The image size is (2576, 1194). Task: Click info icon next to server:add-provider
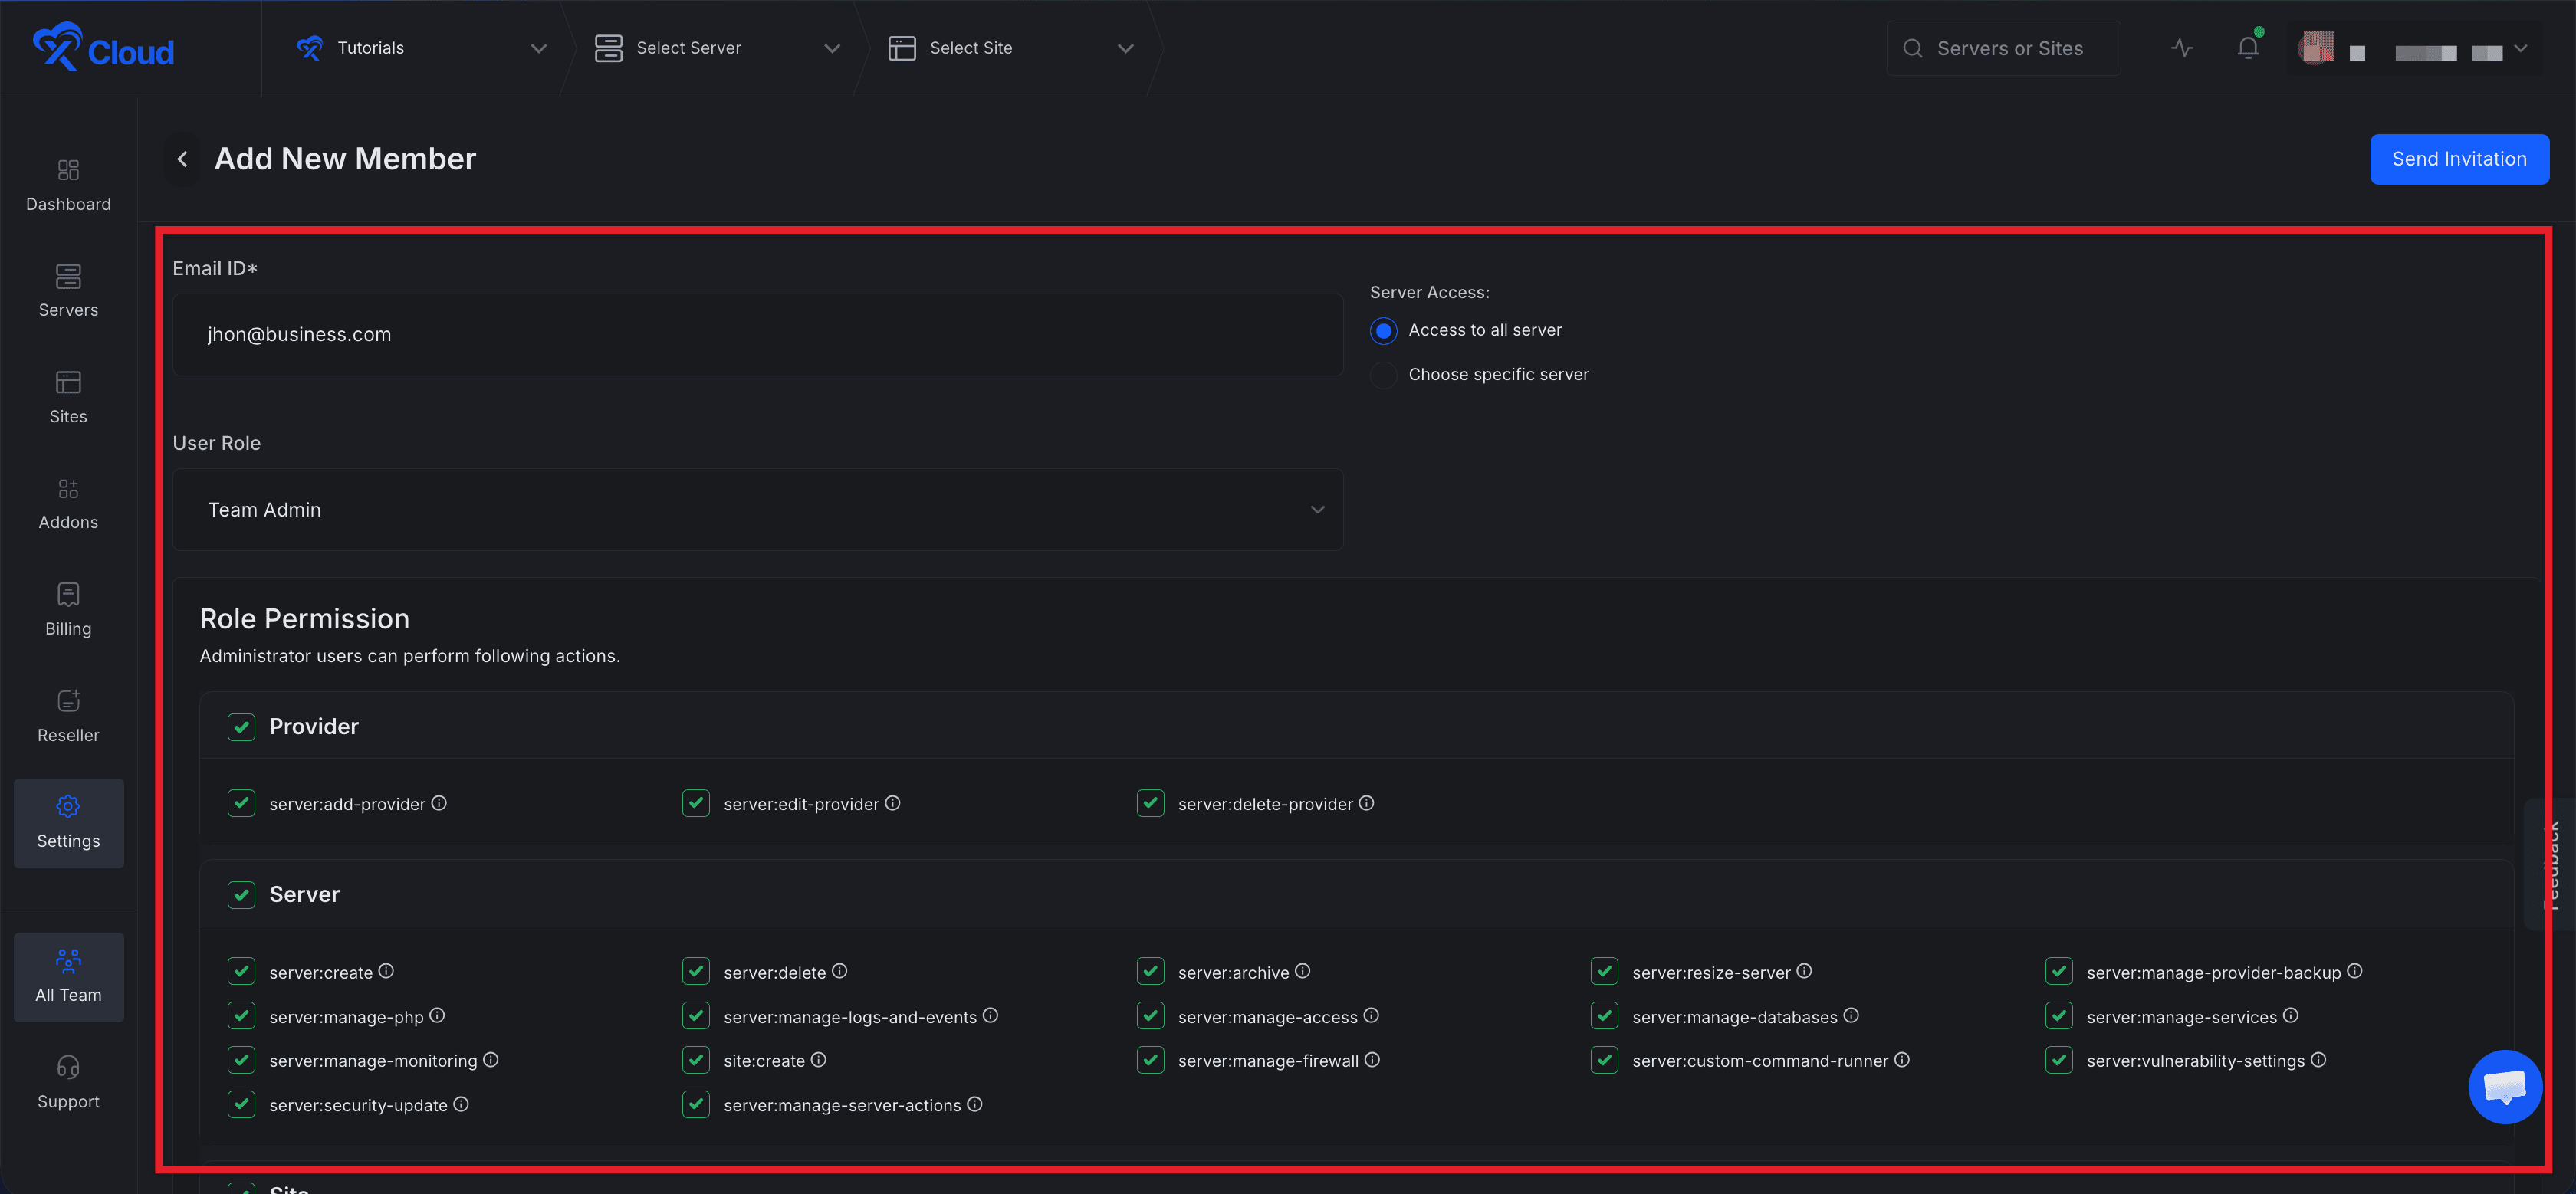pyautogui.click(x=439, y=803)
